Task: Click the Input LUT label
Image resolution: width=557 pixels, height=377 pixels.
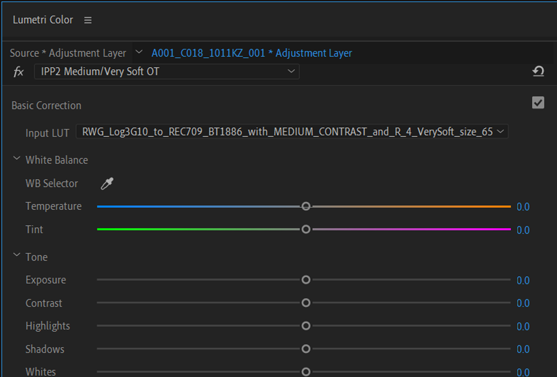Action: pyautogui.click(x=47, y=133)
